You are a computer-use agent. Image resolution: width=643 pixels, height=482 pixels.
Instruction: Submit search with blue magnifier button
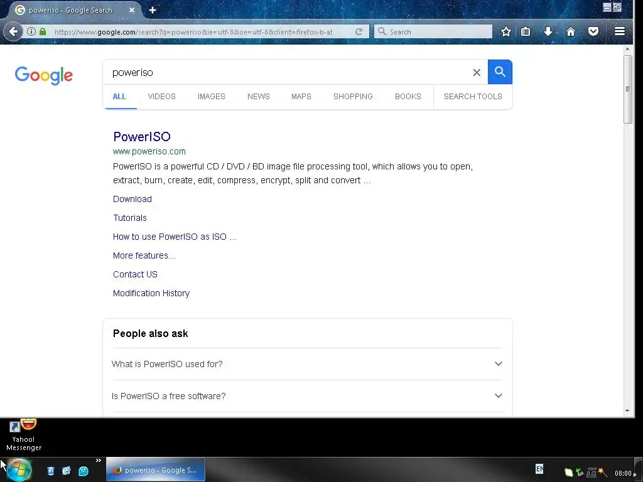pos(500,72)
